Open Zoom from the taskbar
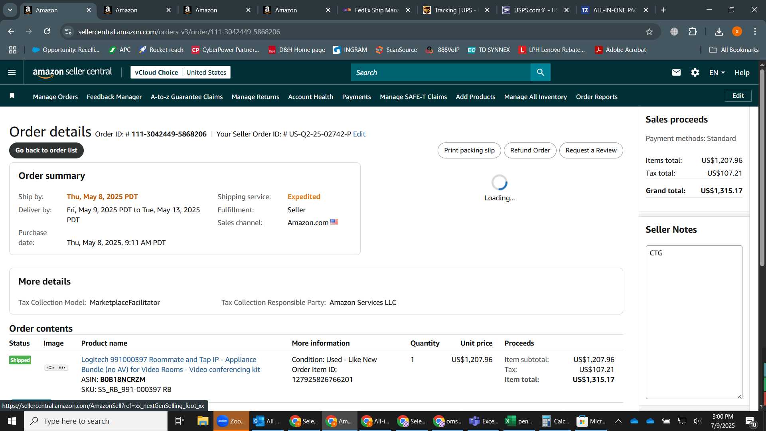The height and width of the screenshot is (431, 766). pos(231,421)
